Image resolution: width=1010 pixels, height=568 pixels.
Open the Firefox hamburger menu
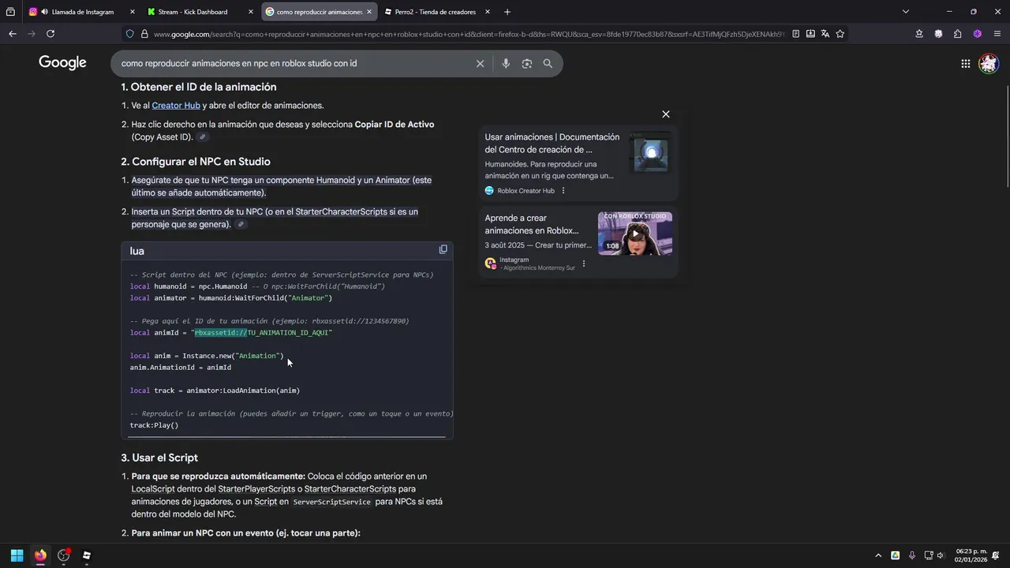(997, 34)
